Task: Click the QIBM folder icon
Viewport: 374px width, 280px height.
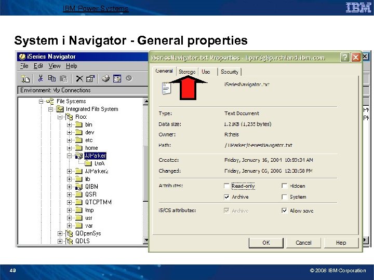Action: click(x=79, y=187)
